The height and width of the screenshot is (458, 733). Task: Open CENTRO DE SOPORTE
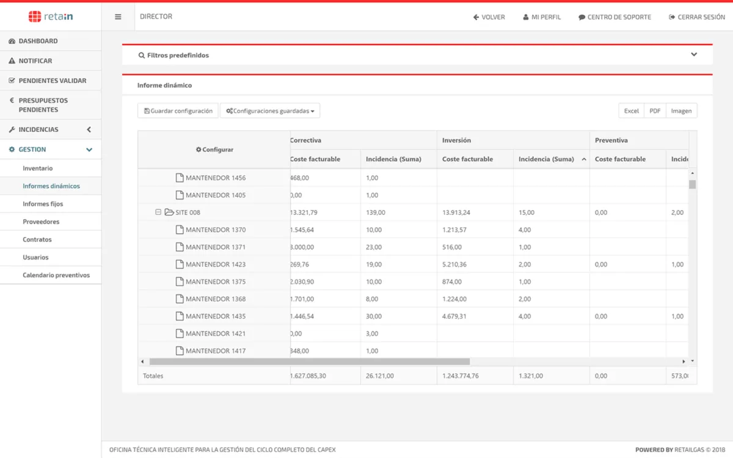pyautogui.click(x=614, y=17)
